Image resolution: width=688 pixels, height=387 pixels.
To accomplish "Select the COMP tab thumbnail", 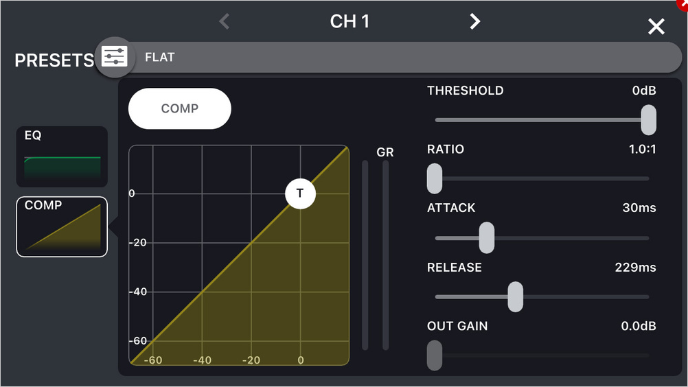I will coord(62,227).
